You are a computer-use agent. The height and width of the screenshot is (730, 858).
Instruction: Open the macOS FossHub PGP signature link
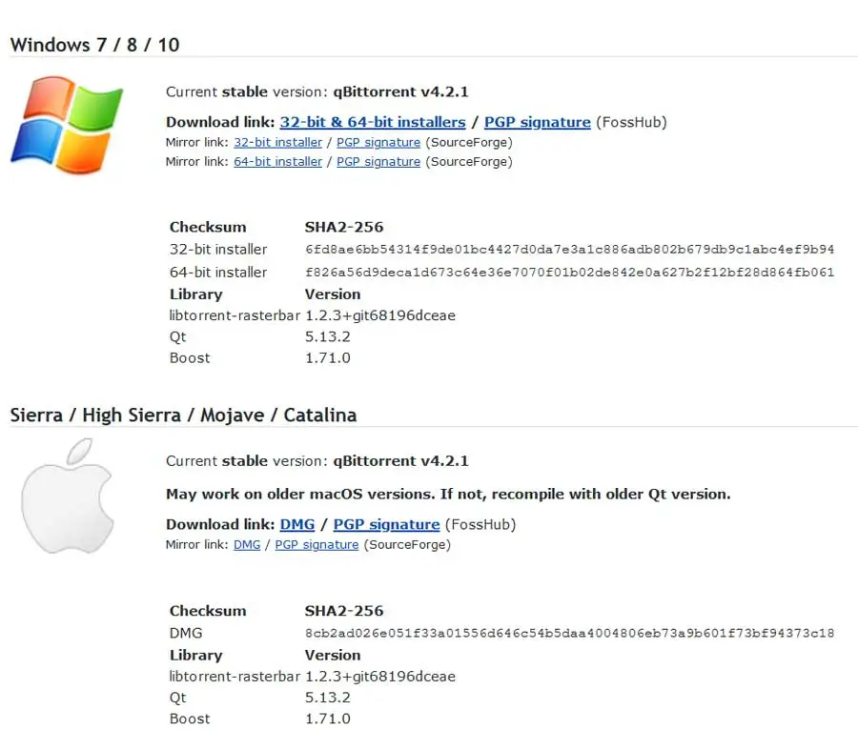click(x=386, y=524)
